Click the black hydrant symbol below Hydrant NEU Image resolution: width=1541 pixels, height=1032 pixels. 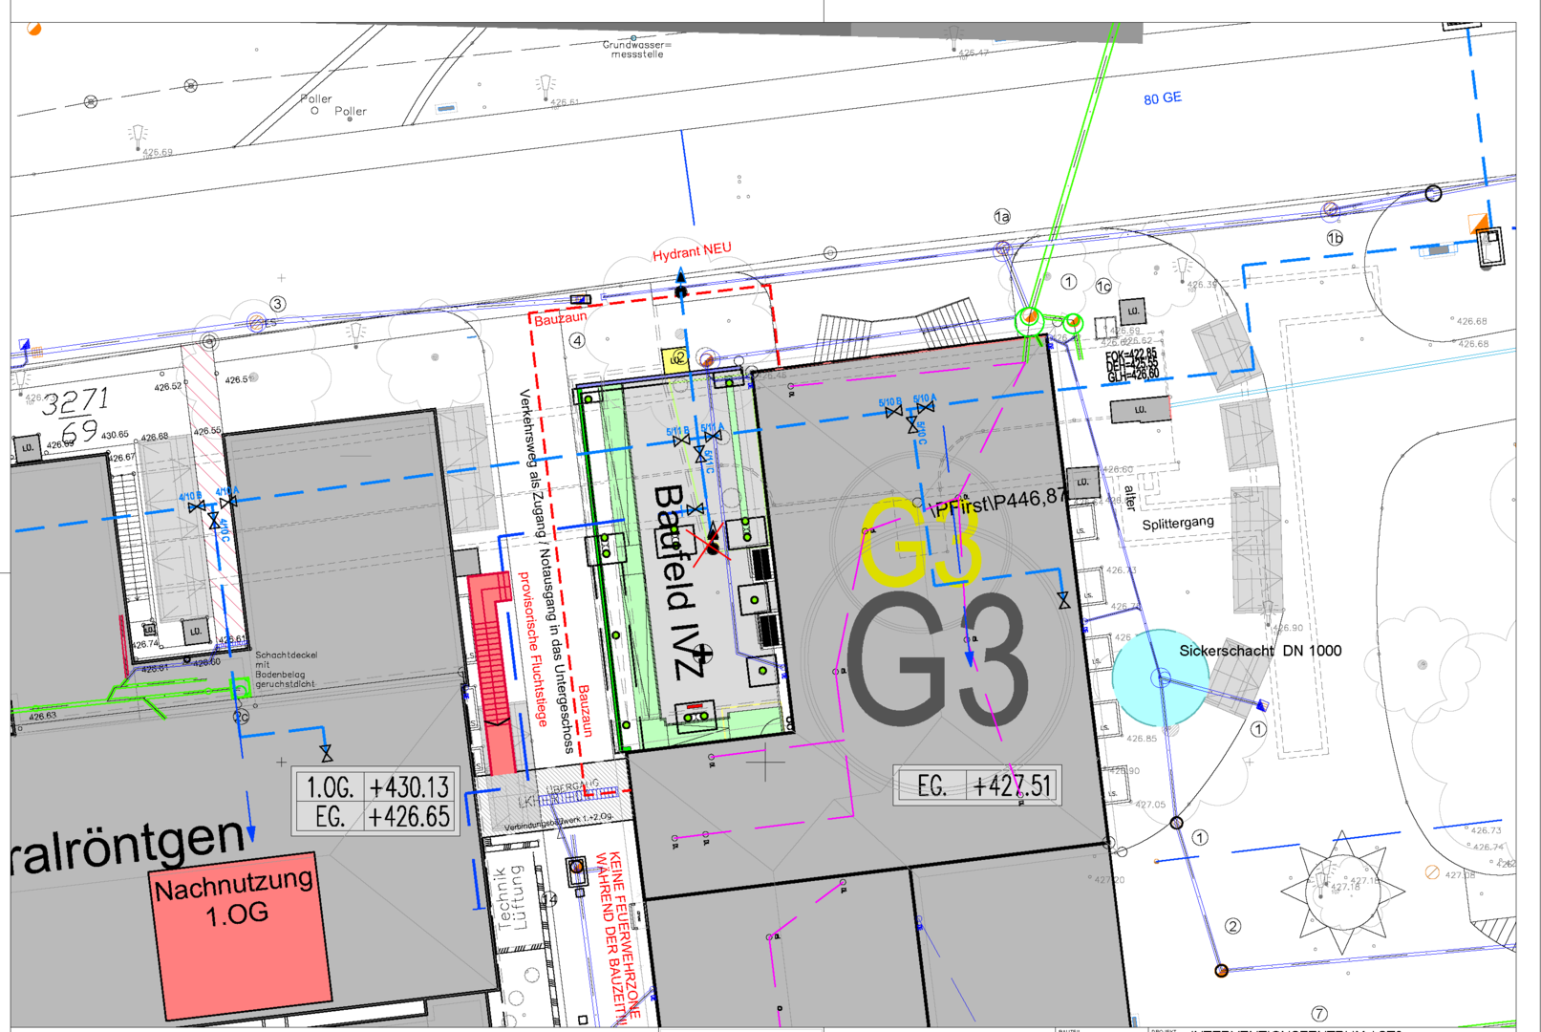click(x=681, y=284)
